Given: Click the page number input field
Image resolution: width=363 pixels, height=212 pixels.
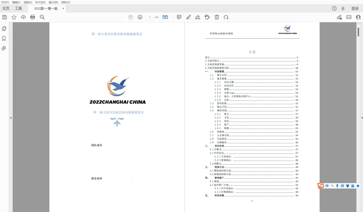Looking at the screenshot, I should point(150,17).
